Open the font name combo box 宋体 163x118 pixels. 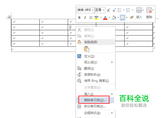coord(85,10)
